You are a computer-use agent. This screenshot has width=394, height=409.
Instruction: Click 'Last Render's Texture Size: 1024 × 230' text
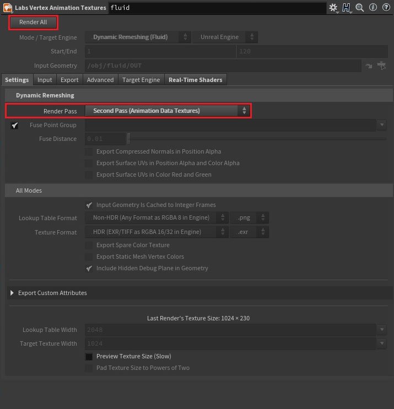(x=198, y=318)
